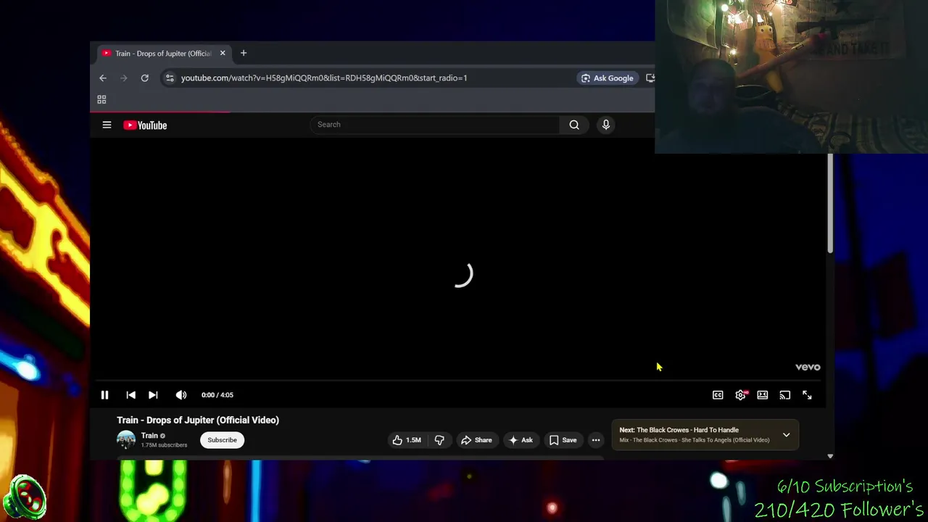Open a new browser tab
The height and width of the screenshot is (522, 928).
coord(244,53)
